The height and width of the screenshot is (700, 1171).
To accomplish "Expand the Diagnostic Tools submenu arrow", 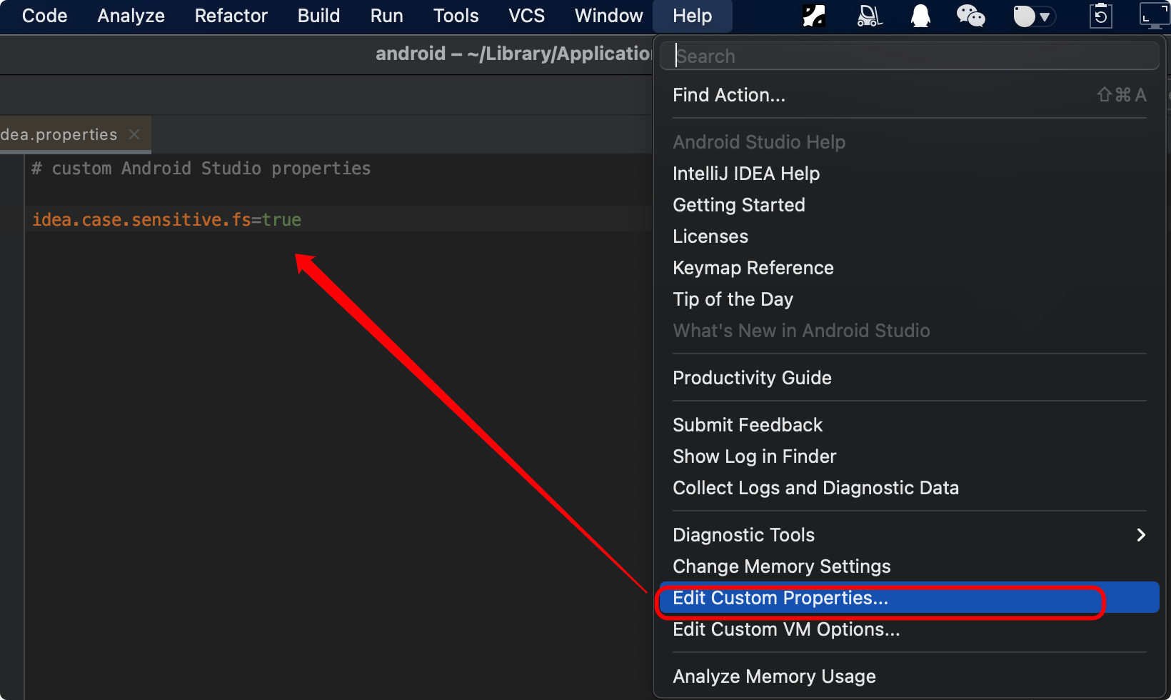I will coord(1140,535).
